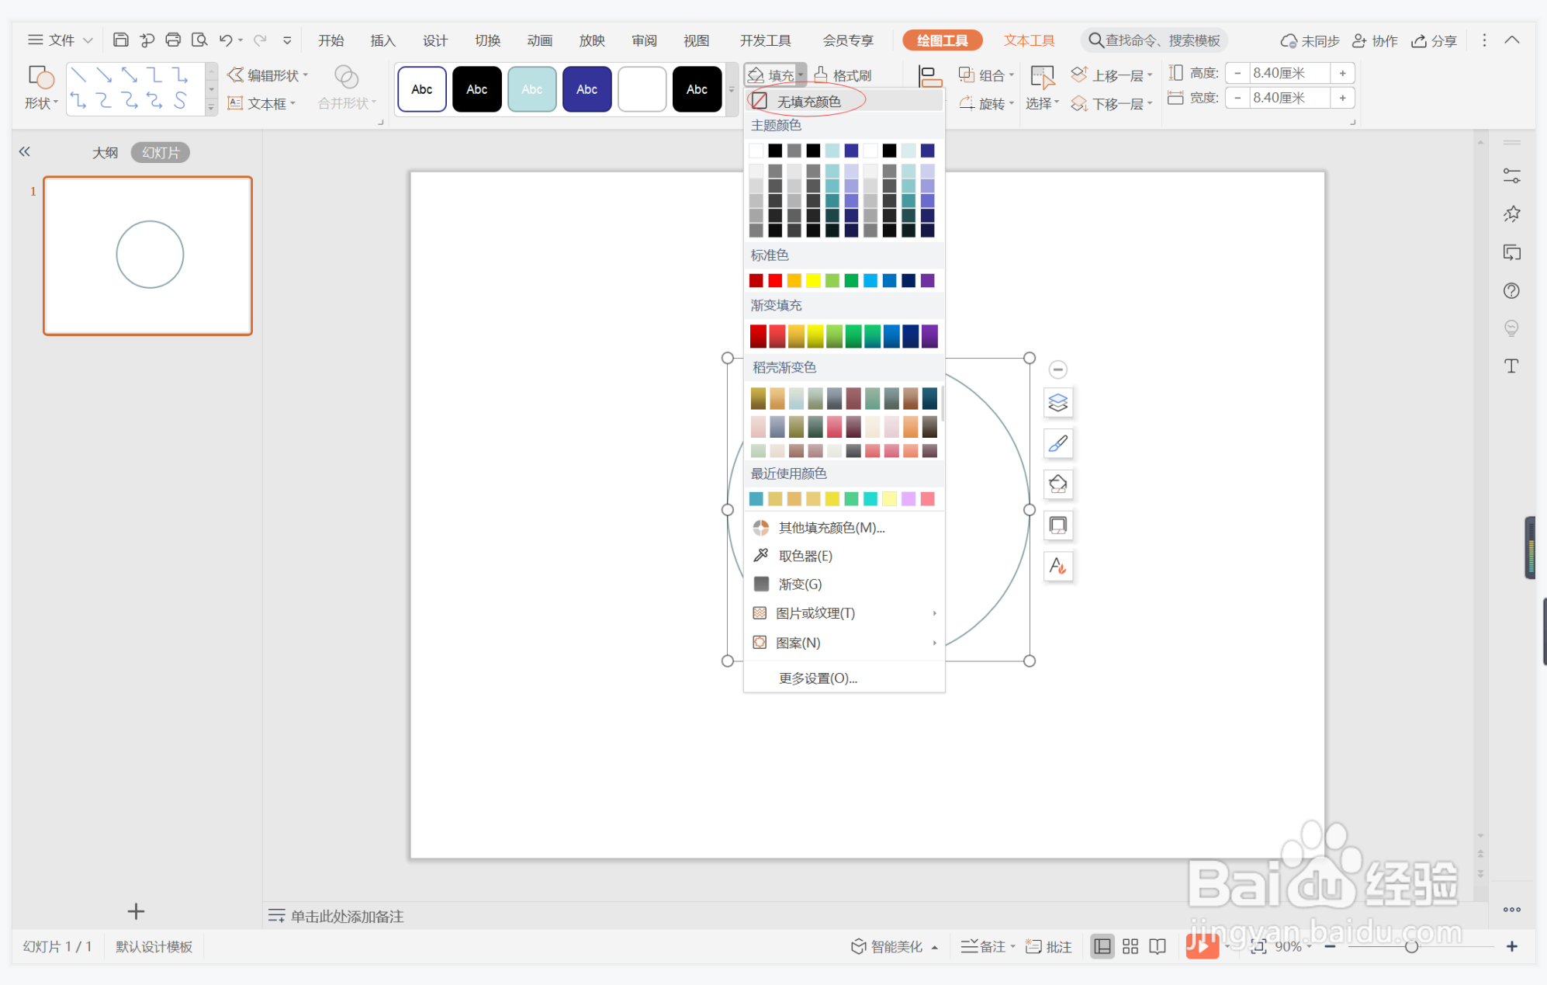Click the sidebar star animation icon

pyautogui.click(x=1511, y=214)
